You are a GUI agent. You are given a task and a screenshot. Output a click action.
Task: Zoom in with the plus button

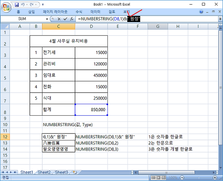point(215,178)
